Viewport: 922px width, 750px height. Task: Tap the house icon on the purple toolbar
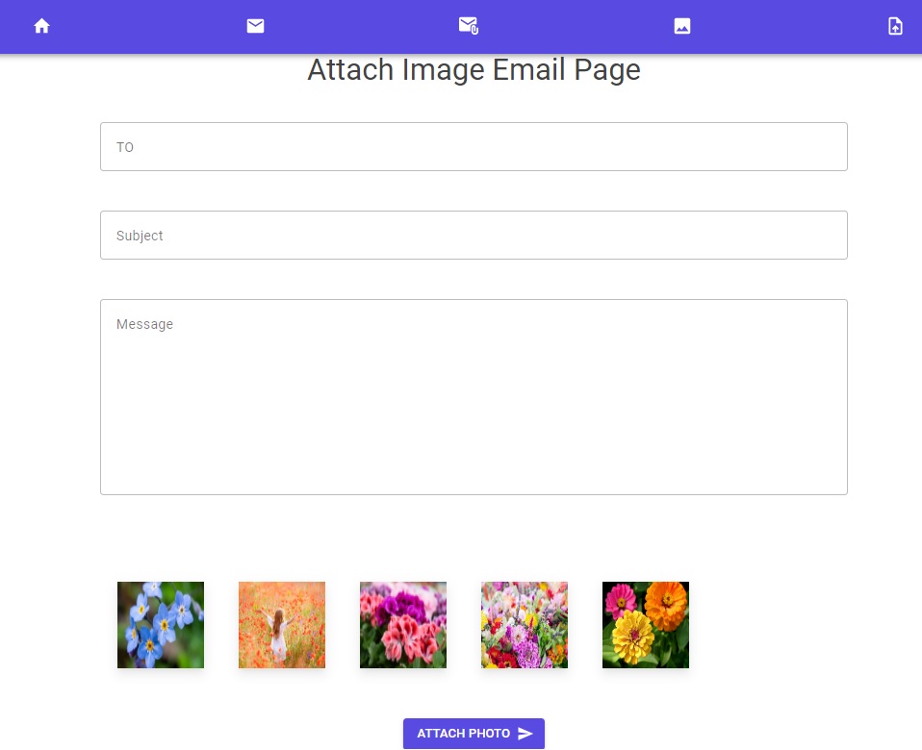(x=41, y=26)
